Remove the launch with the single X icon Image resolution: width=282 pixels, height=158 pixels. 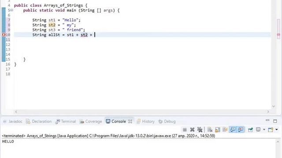point(192,129)
